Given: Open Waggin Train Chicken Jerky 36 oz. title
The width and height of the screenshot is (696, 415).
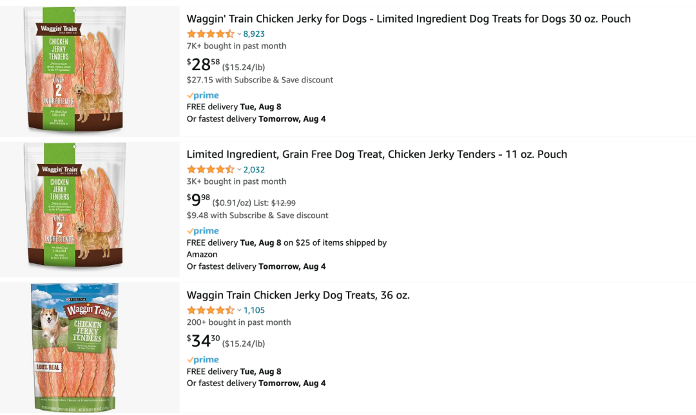Looking at the screenshot, I should pyautogui.click(x=298, y=295).
